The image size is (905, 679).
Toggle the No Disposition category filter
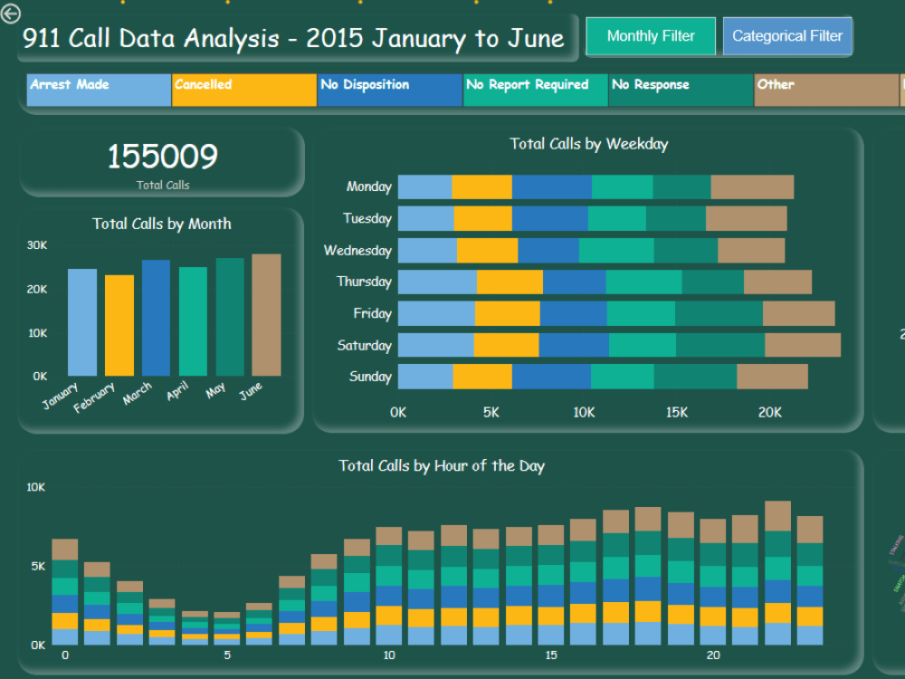pos(389,90)
